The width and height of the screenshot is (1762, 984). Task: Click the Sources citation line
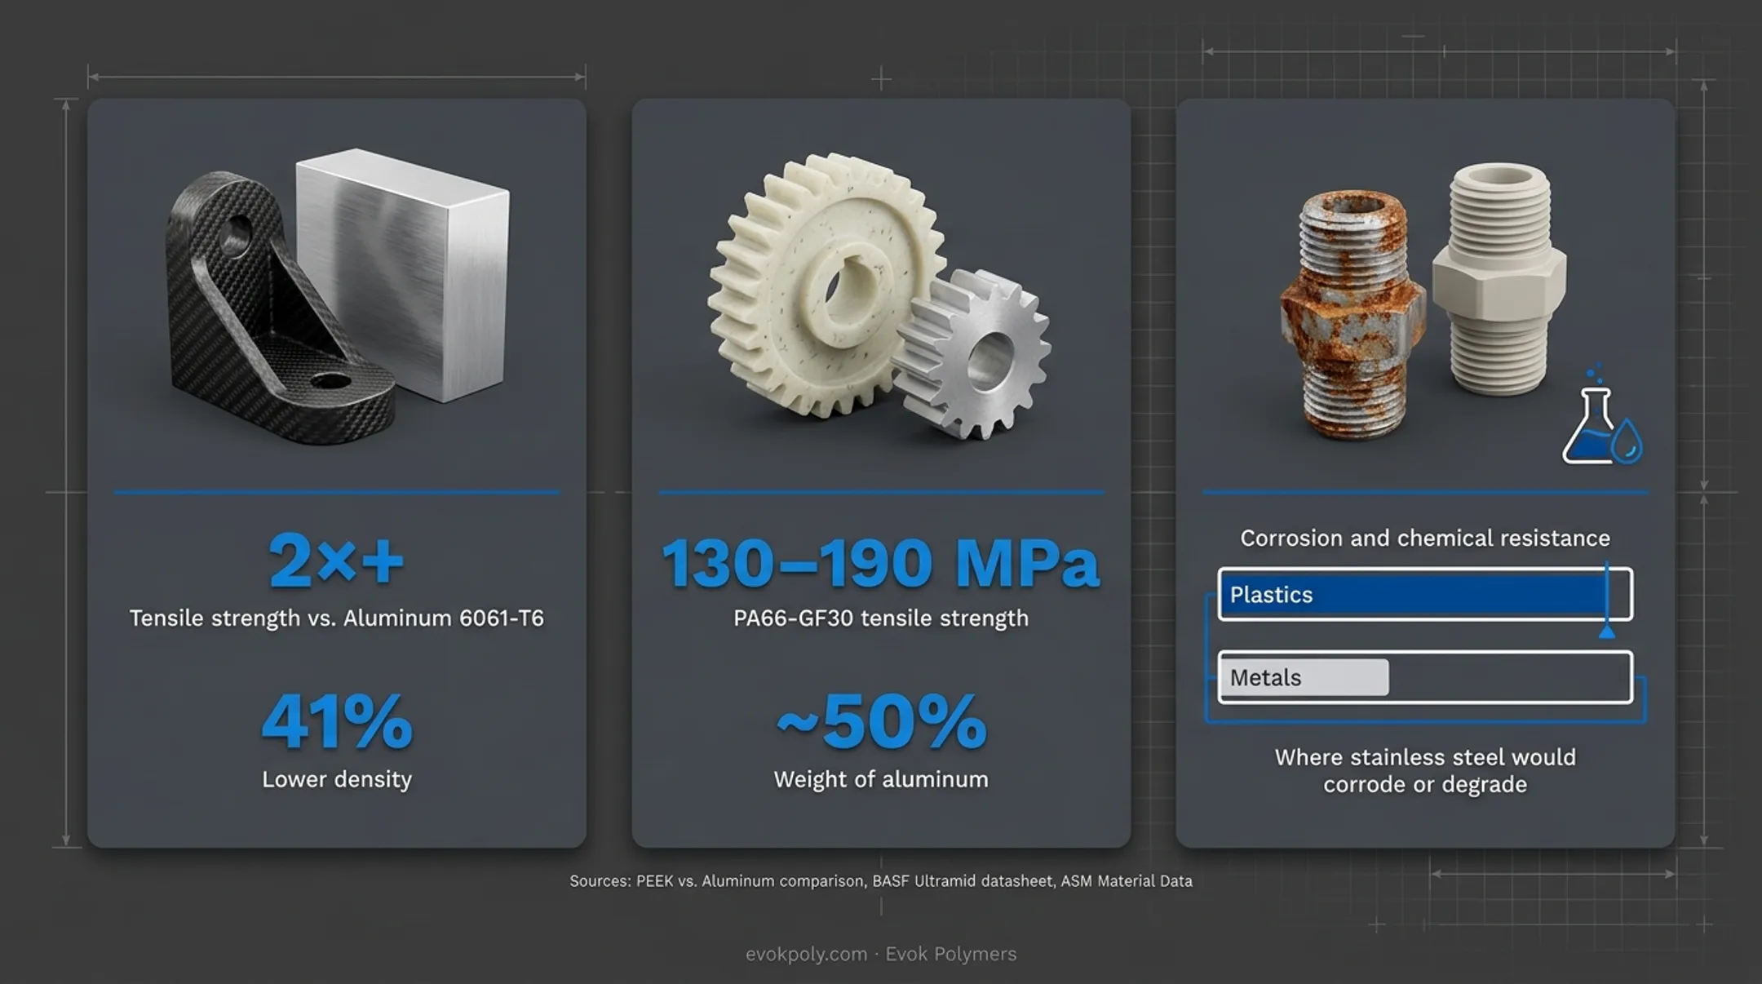click(881, 881)
